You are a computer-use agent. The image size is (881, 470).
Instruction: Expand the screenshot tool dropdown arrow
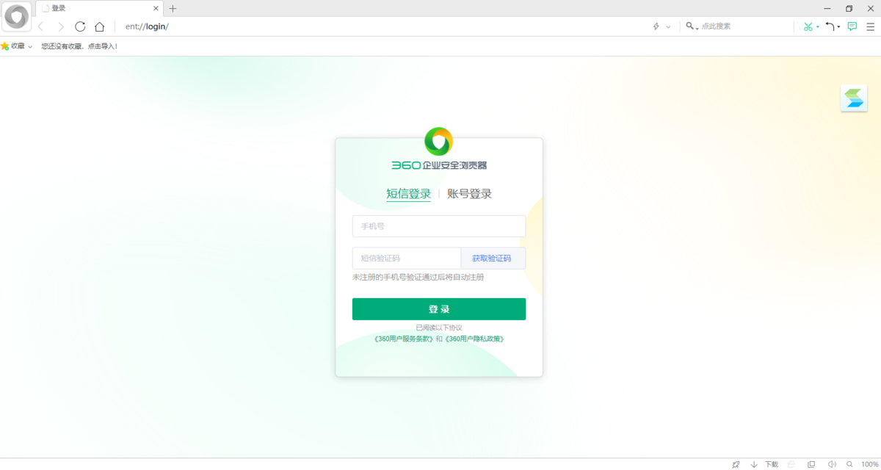(818, 27)
